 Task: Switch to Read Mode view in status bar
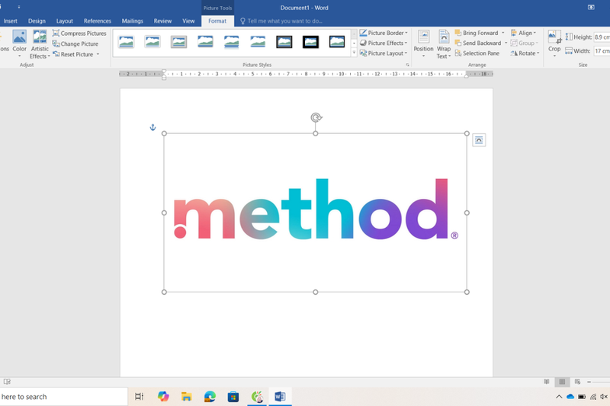pyautogui.click(x=547, y=382)
